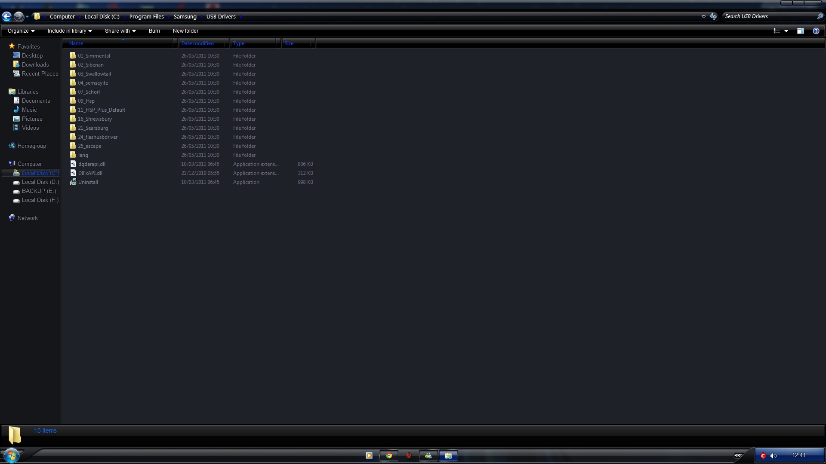Image resolution: width=826 pixels, height=464 pixels.
Task: Click the preview pane icon
Action: pos(800,31)
